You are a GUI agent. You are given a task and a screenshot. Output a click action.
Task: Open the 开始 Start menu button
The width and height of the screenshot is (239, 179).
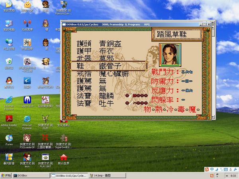point(6,175)
